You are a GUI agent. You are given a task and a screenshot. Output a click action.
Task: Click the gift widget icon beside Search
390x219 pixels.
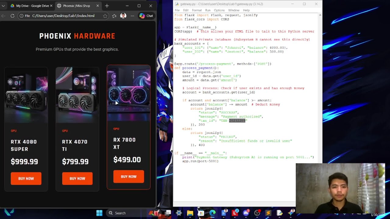pos(154,213)
